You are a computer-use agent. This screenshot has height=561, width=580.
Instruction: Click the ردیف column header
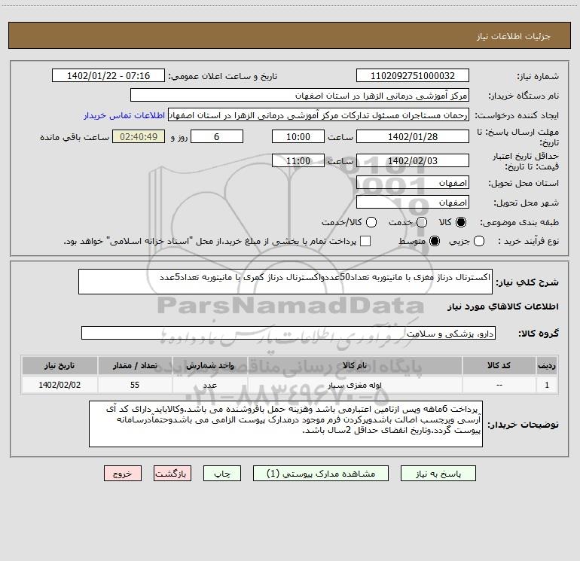[x=547, y=365]
